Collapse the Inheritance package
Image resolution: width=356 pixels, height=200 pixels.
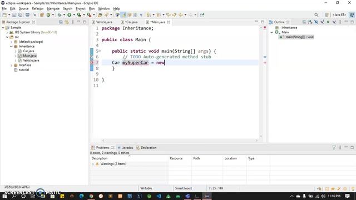click(x=11, y=47)
